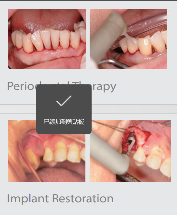
Task: Select the Implant Restoration heading
Action: click(x=60, y=198)
